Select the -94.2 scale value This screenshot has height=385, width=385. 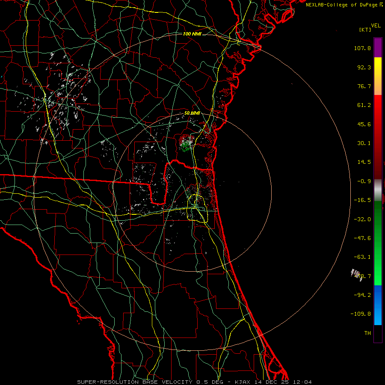tap(362, 295)
